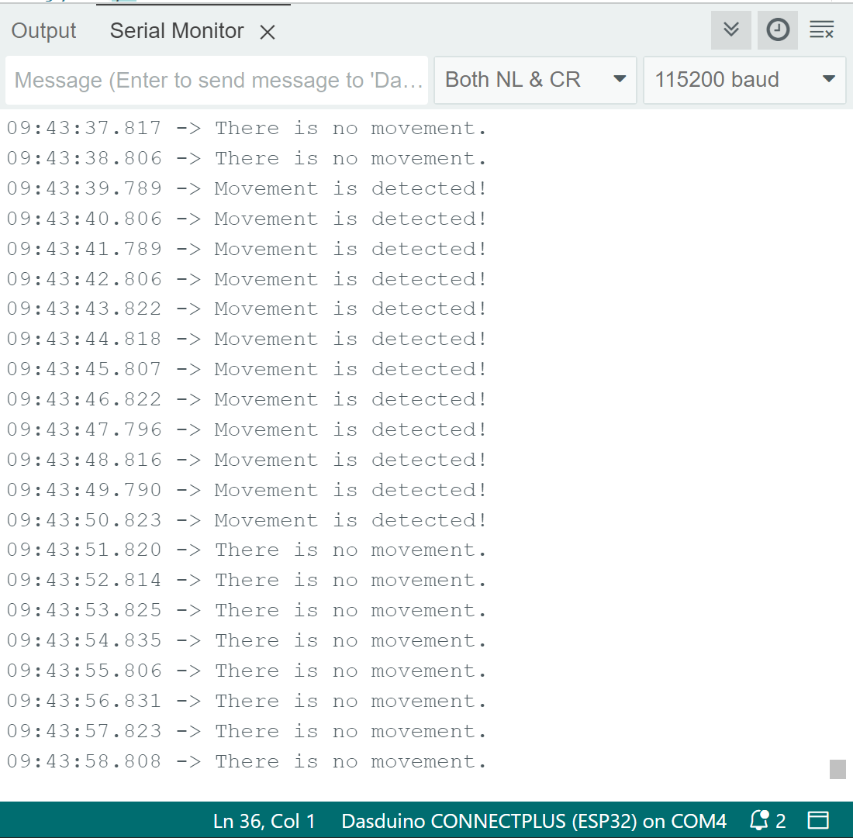Viewport: 853px width, 838px height.
Task: Clear the serial monitor output
Action: tap(821, 30)
